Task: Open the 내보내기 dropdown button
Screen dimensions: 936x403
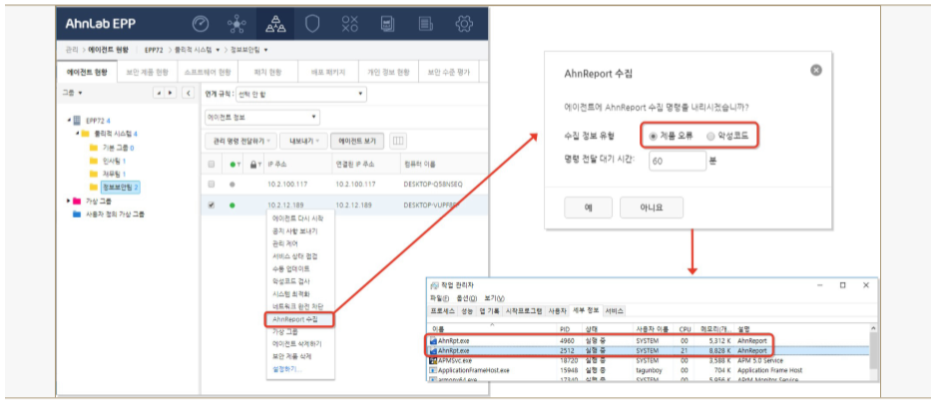Action: (304, 142)
